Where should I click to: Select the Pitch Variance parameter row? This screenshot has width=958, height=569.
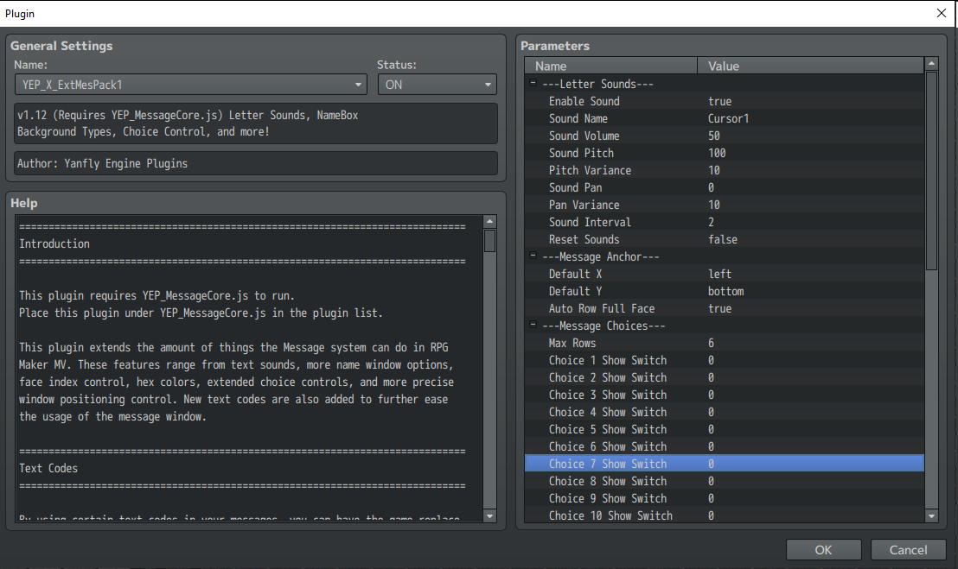tap(724, 170)
